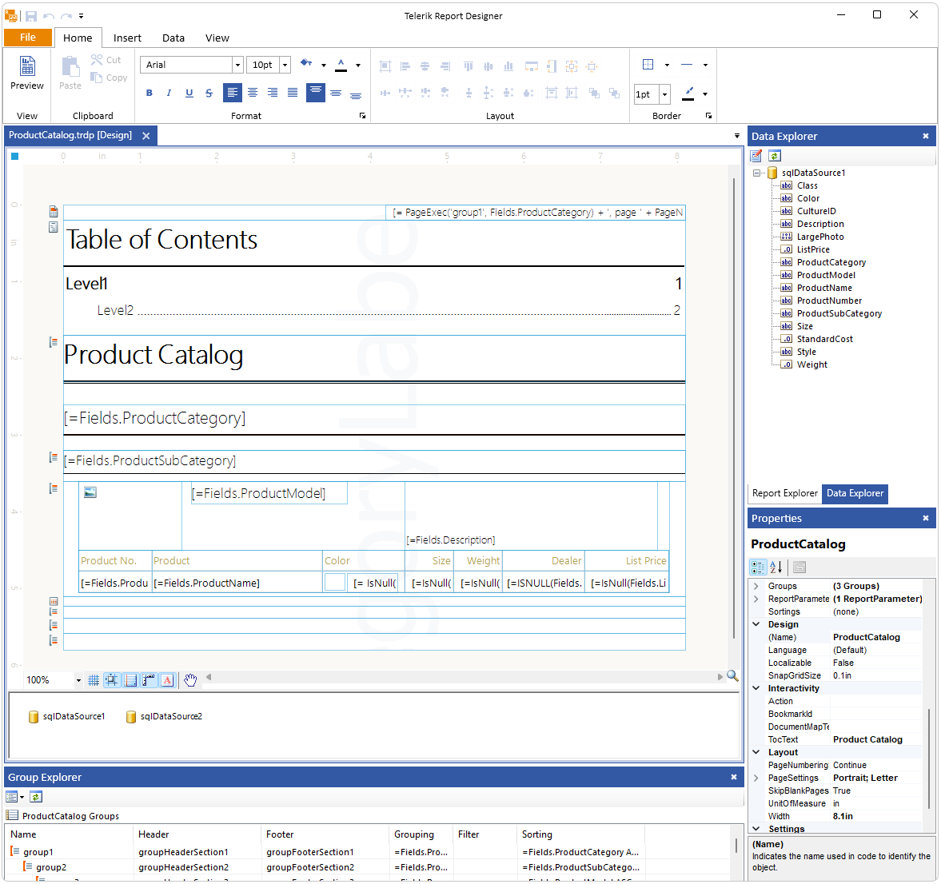941x884 pixels.
Task: Toggle the grid display button
Action: [94, 680]
